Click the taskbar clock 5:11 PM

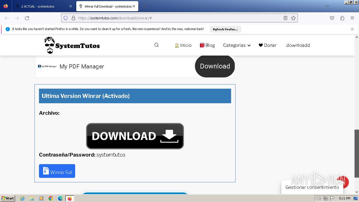pyautogui.click(x=344, y=198)
